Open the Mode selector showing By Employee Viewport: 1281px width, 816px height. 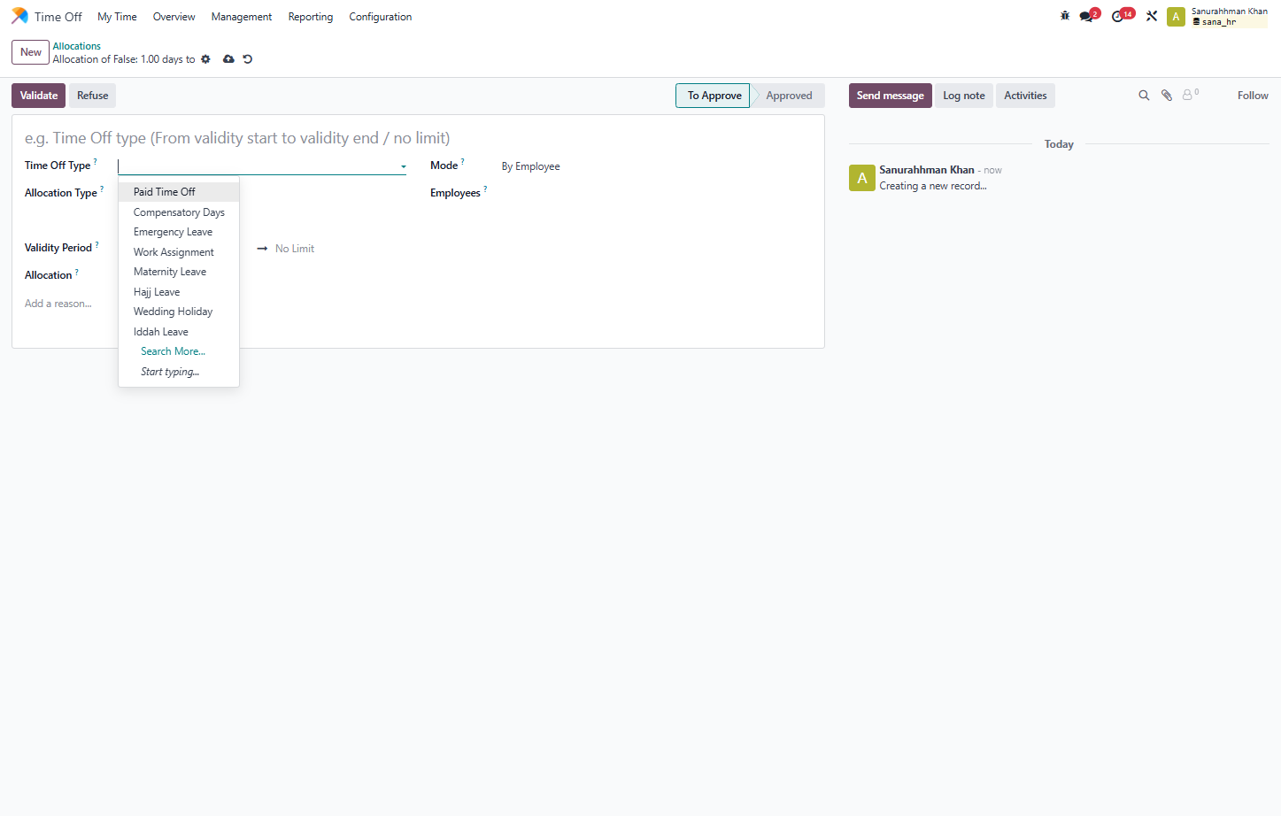[x=530, y=166]
